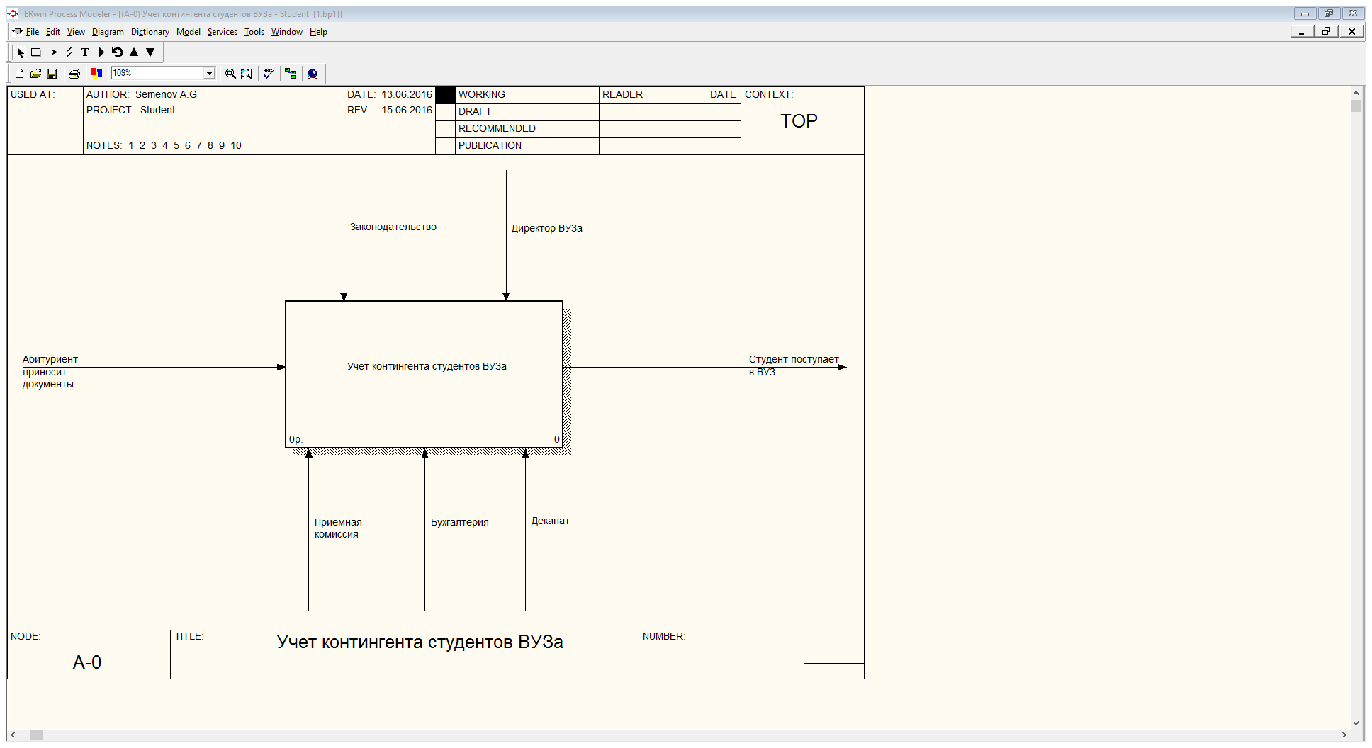Select the 'Директор ВУЗа' arrow label
1372x748 pixels.
click(x=547, y=228)
